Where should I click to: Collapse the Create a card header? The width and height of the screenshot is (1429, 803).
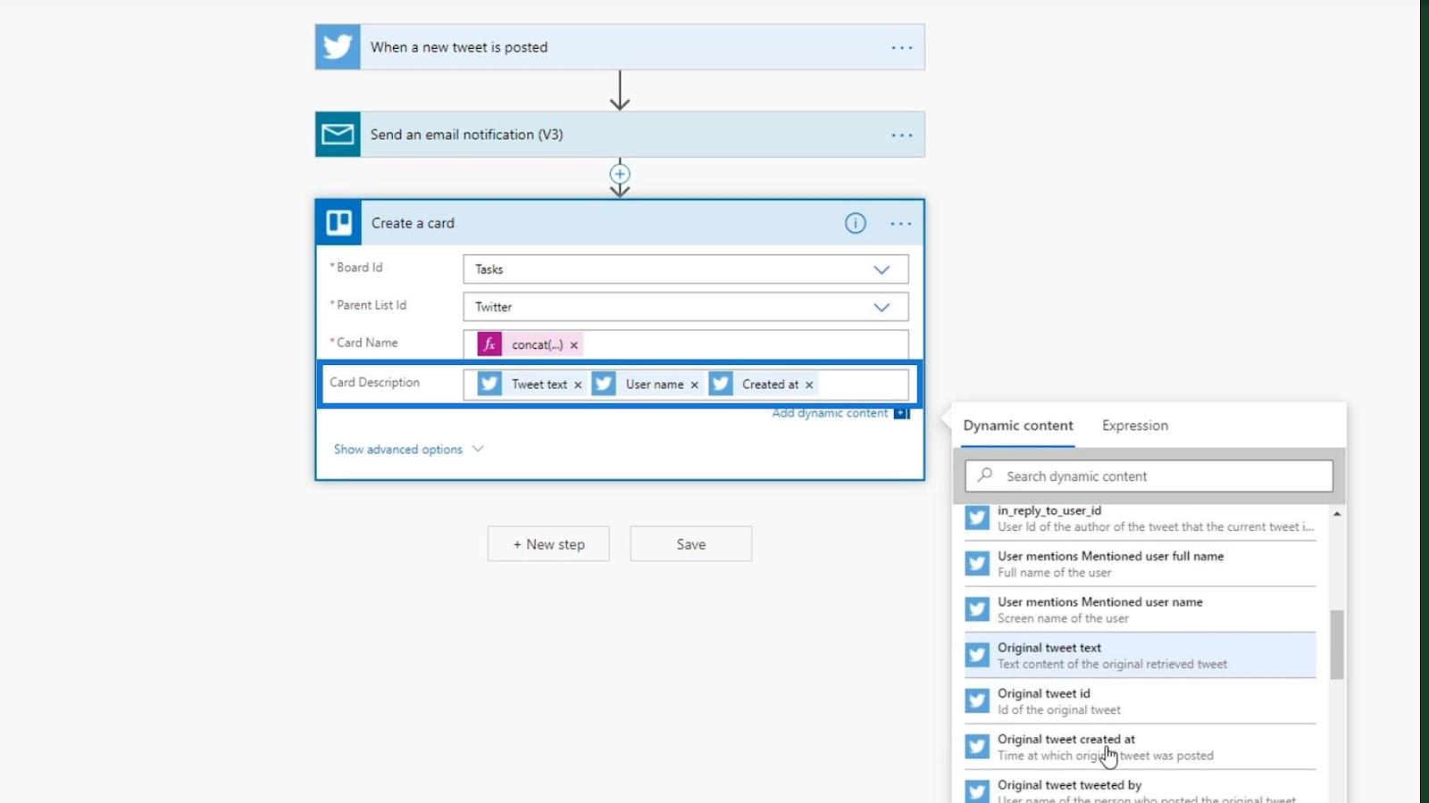click(x=620, y=222)
